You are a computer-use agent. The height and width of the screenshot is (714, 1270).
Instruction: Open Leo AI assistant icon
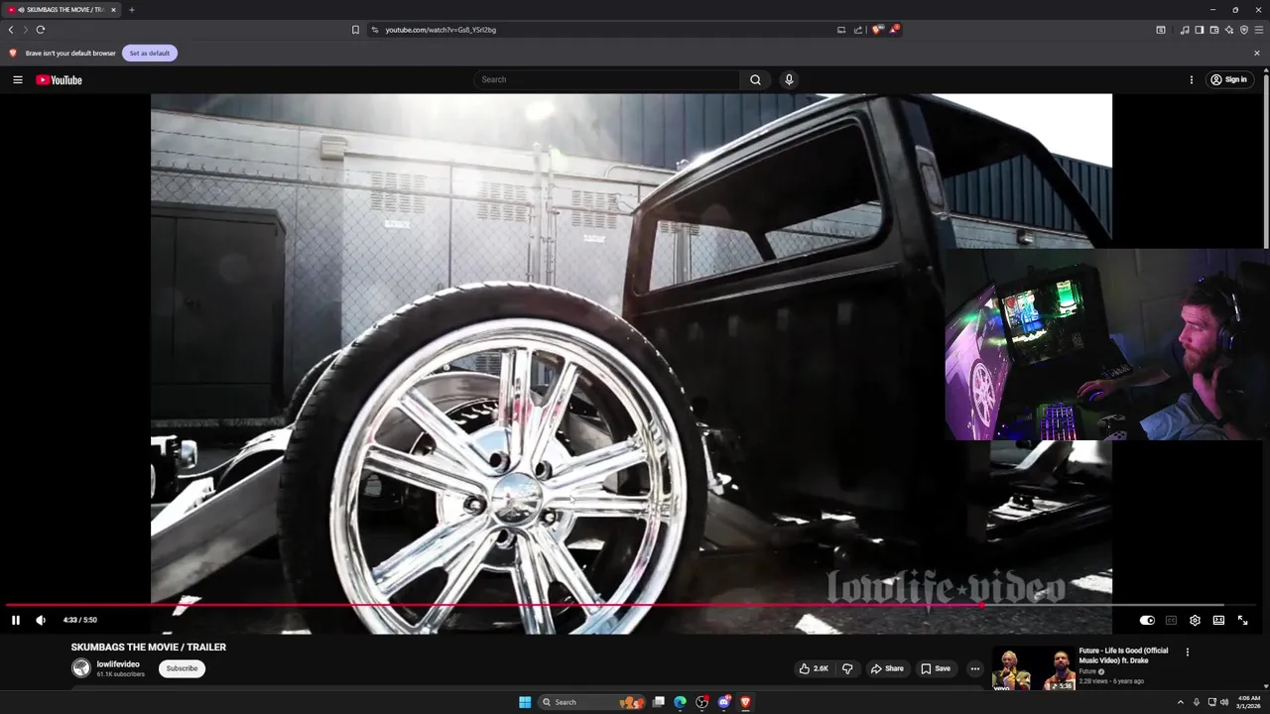1229,30
